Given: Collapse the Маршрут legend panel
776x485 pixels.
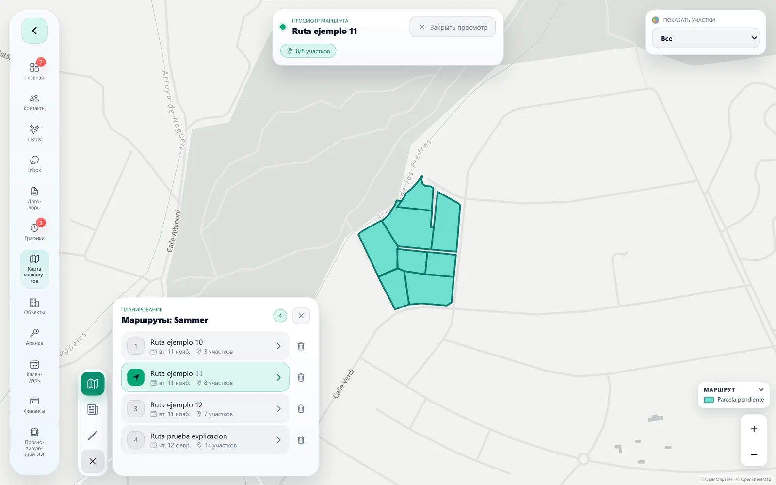Looking at the screenshot, I should point(761,390).
